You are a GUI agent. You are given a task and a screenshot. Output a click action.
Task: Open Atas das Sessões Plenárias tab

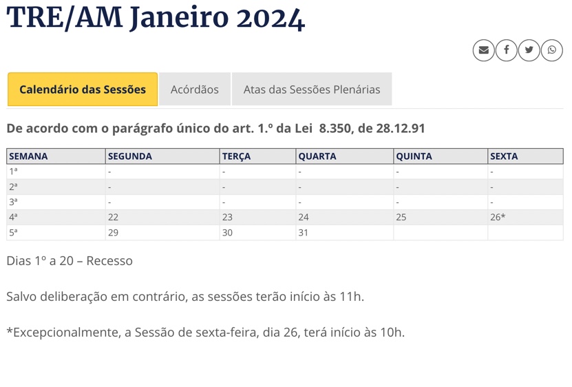tap(312, 90)
